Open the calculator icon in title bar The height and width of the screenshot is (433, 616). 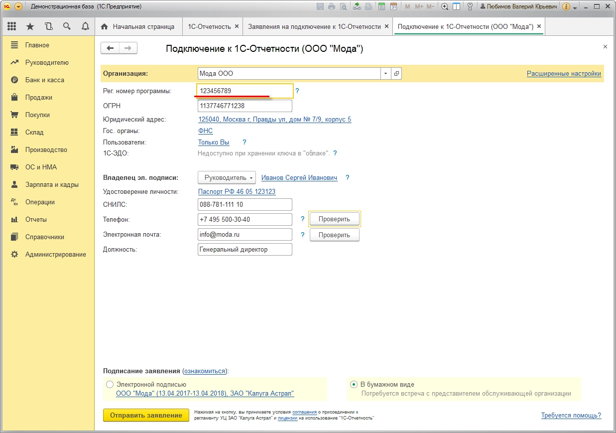tap(381, 7)
